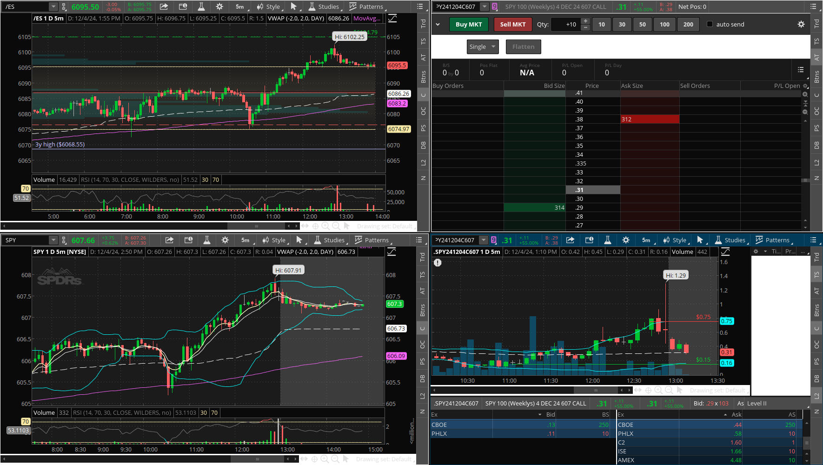Screen dimensions: 823x465
Task: Toggle the PS sidebar button of the SPY chart
Action: click(423, 361)
